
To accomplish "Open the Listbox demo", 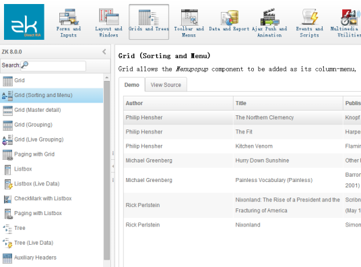I will 52,169.
